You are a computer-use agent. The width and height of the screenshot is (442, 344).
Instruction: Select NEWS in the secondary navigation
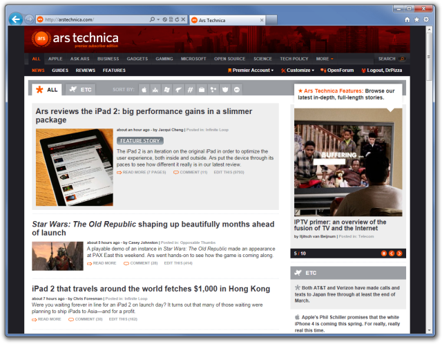click(38, 70)
